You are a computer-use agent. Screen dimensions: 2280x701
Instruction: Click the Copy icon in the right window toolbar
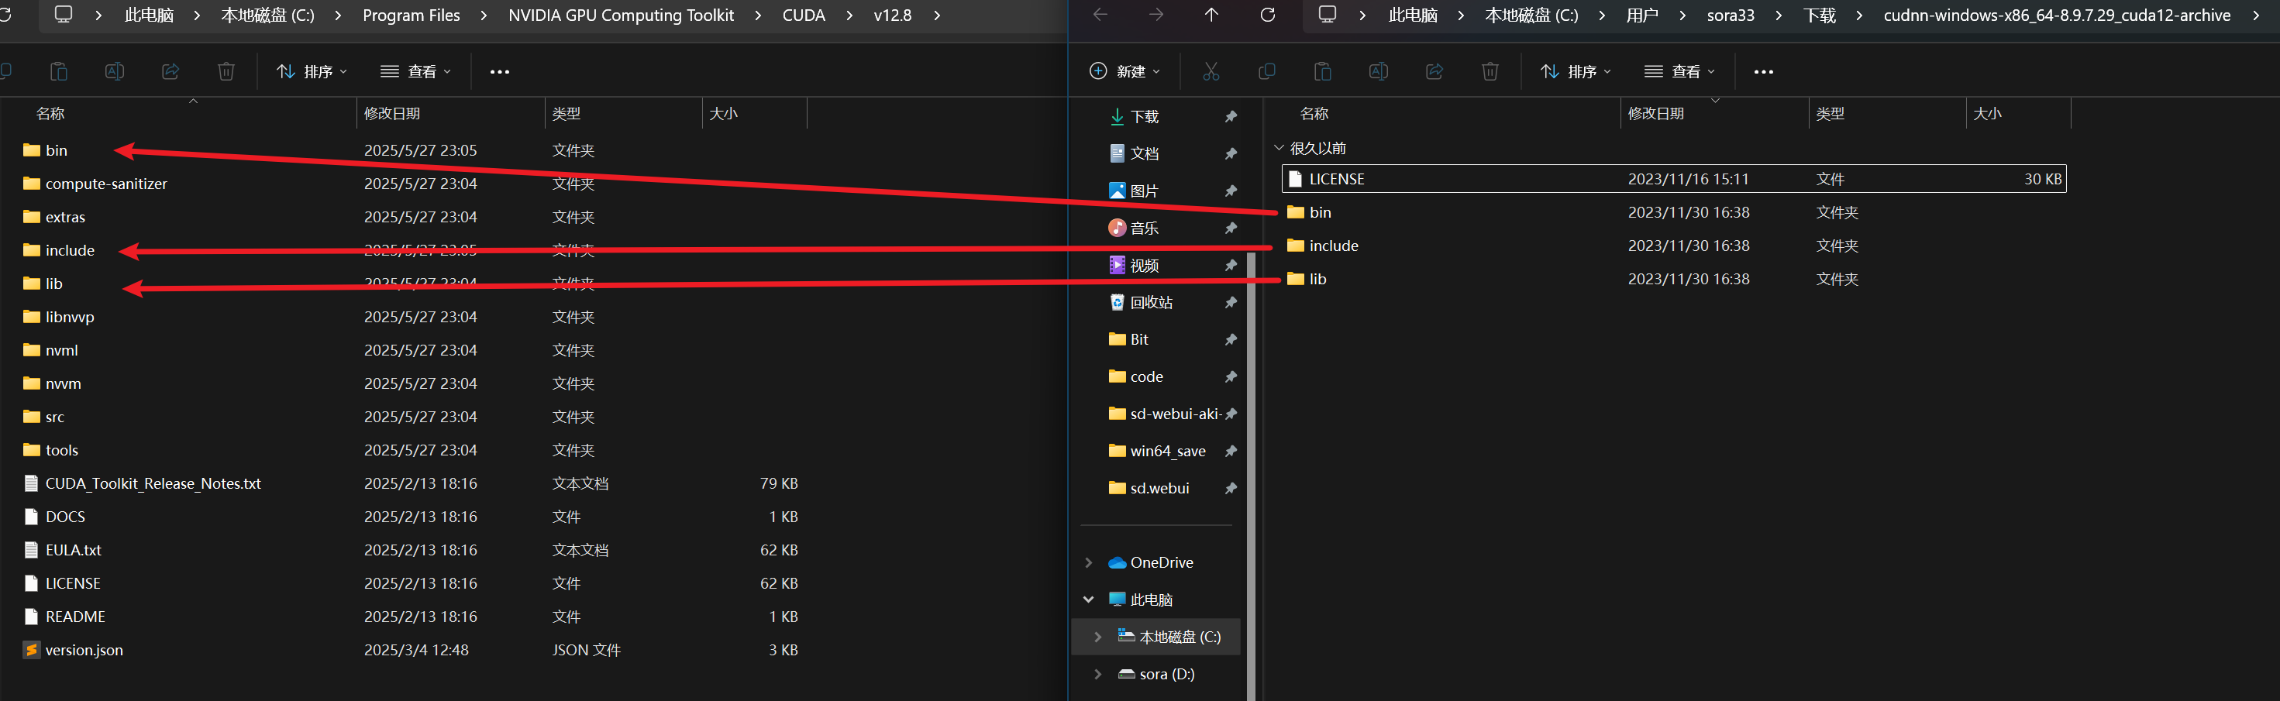[x=1266, y=70]
